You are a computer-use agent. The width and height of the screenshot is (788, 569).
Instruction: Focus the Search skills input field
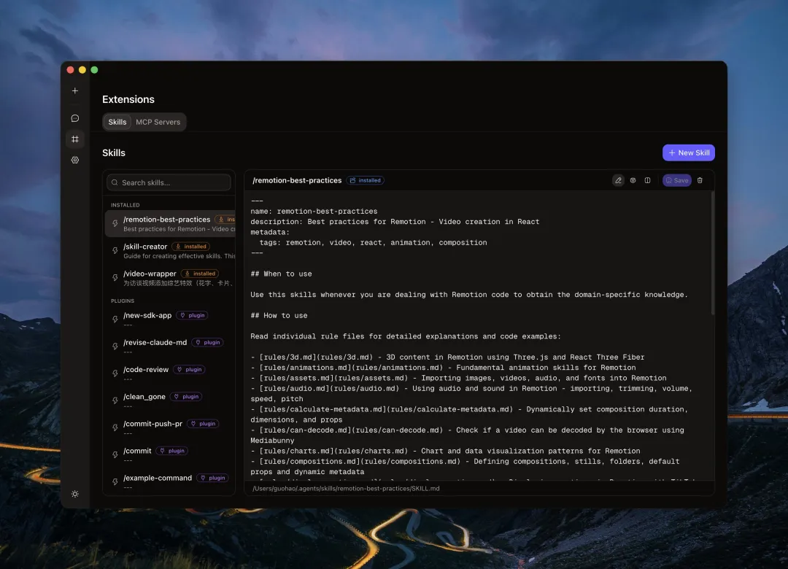click(169, 182)
